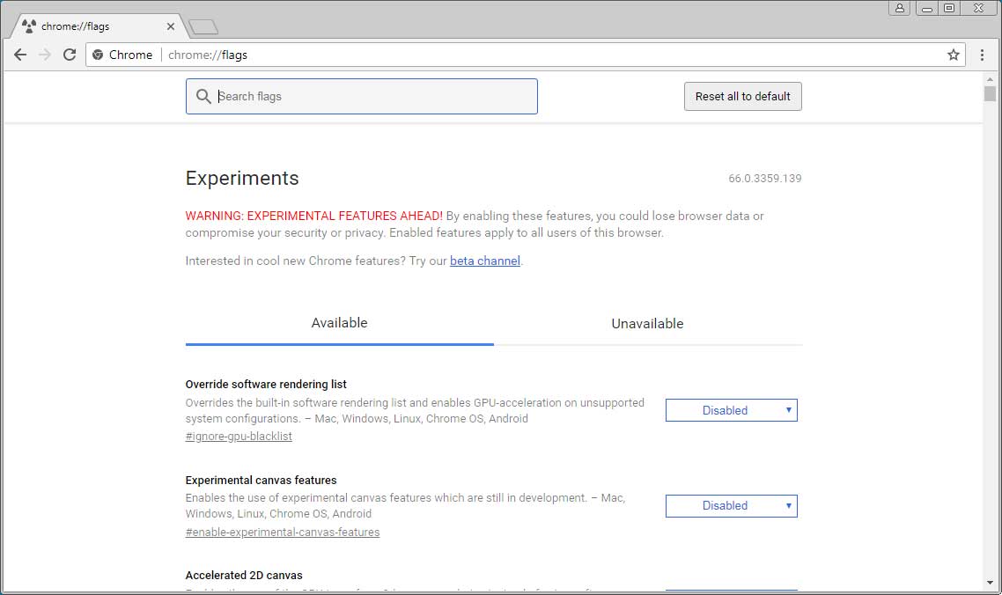This screenshot has height=595, width=1002.
Task: Switch to the Available tab
Action: tap(339, 323)
